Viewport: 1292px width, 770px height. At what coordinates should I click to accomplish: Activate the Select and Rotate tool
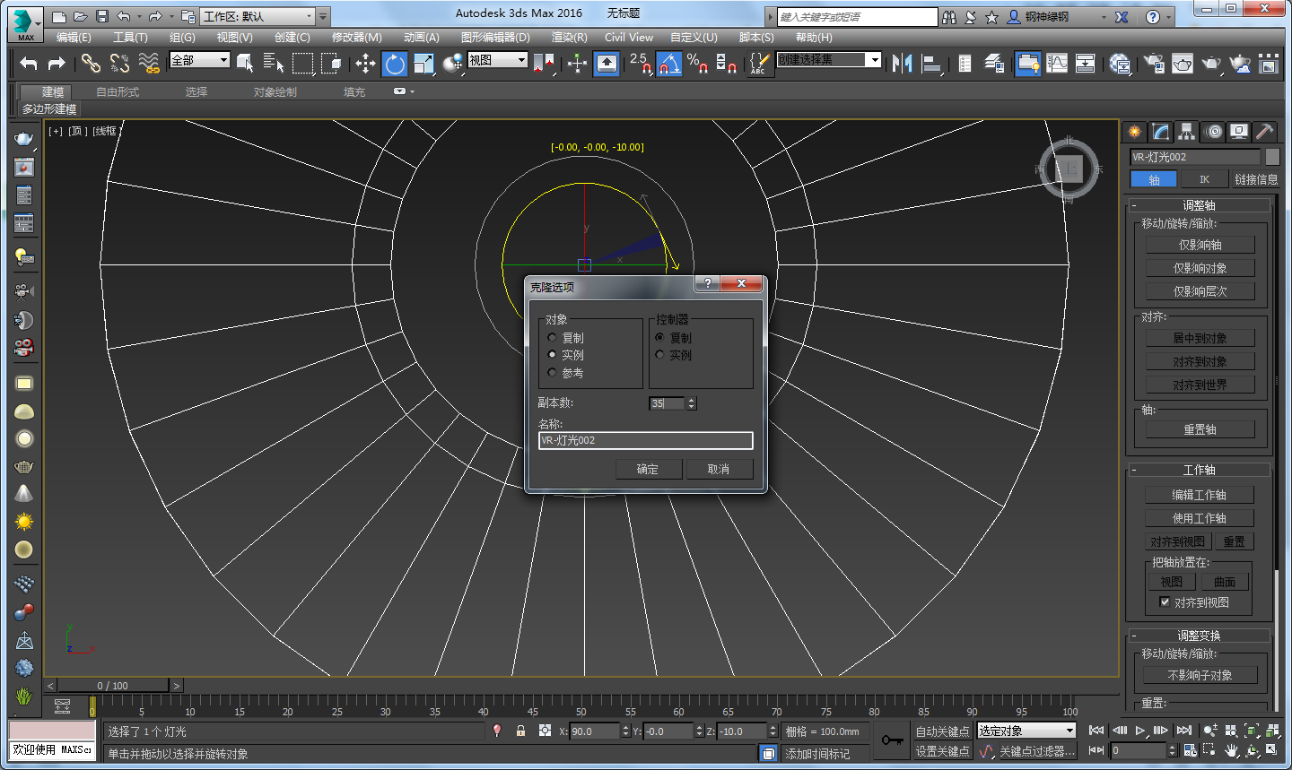pyautogui.click(x=395, y=63)
